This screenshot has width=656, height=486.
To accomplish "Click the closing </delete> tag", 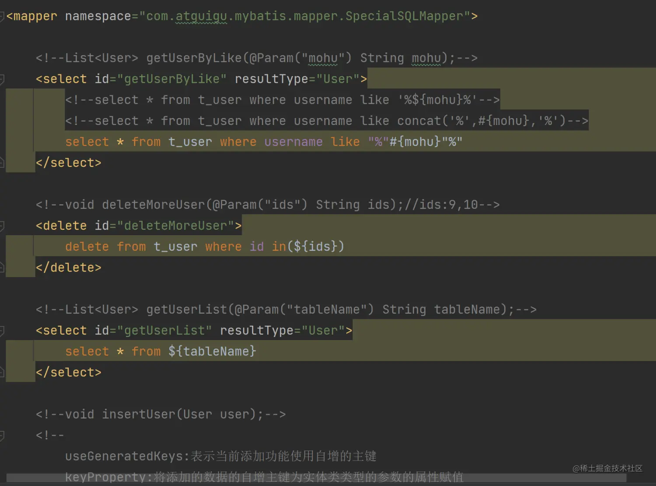I will click(69, 268).
